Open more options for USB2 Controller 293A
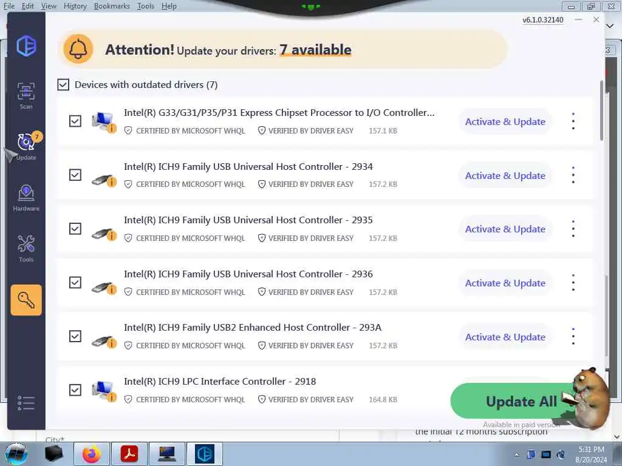Viewport: 622px width, 466px height. [x=573, y=336]
